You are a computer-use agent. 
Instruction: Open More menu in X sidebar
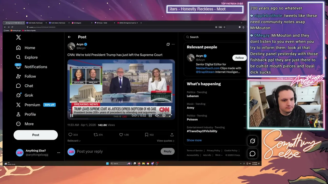(25, 124)
